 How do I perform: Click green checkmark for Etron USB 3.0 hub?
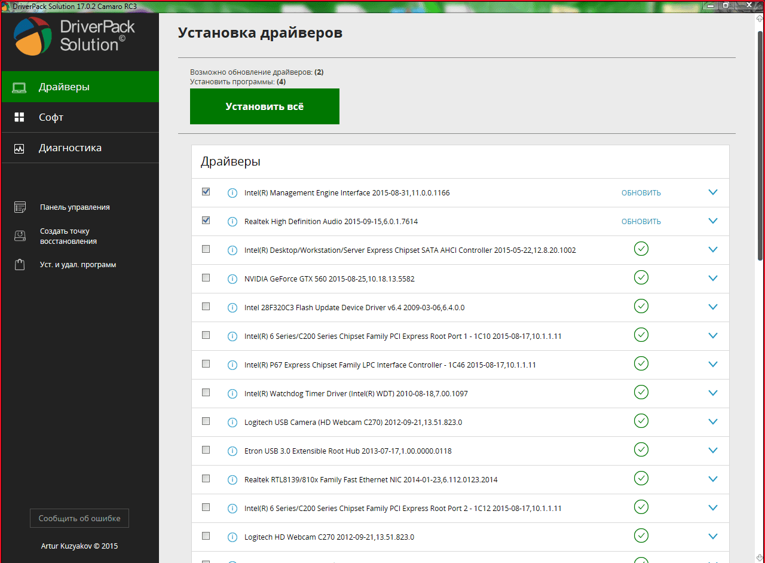click(641, 449)
